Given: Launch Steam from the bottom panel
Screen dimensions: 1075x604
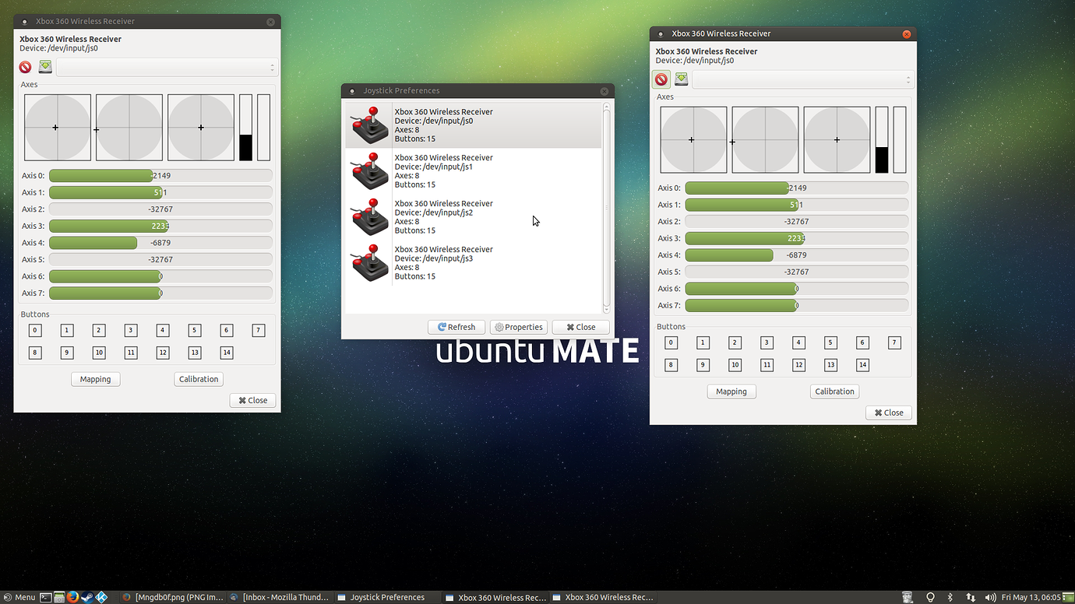Looking at the screenshot, I should (87, 598).
